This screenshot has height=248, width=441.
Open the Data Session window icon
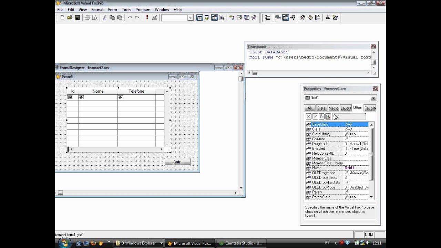207,18
